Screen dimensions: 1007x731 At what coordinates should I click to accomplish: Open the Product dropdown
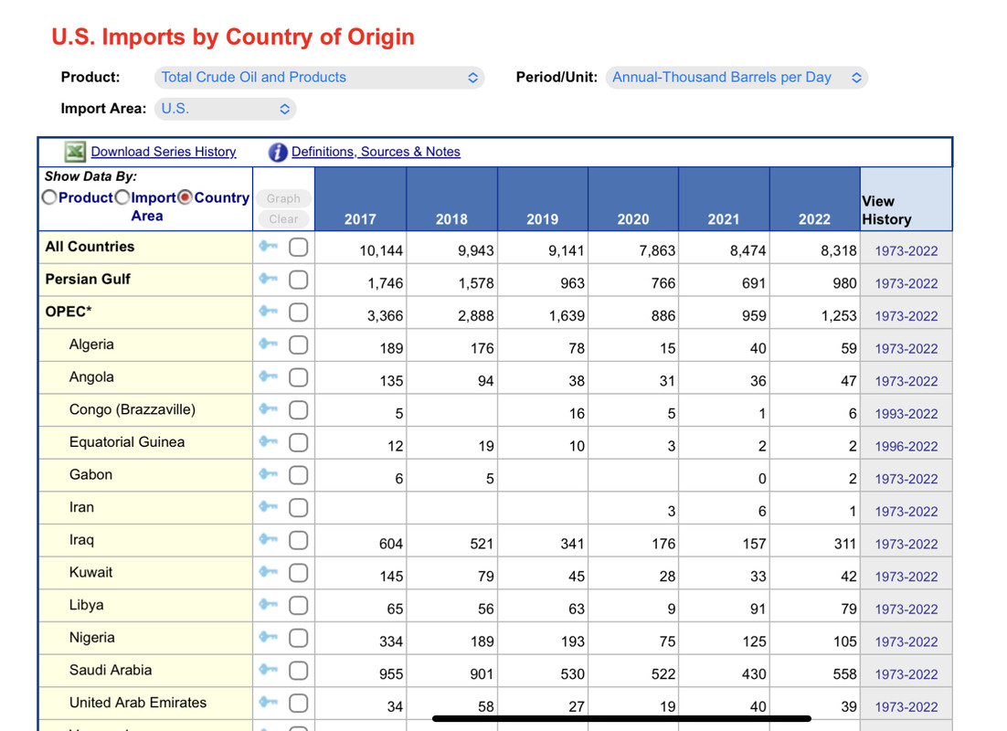319,77
